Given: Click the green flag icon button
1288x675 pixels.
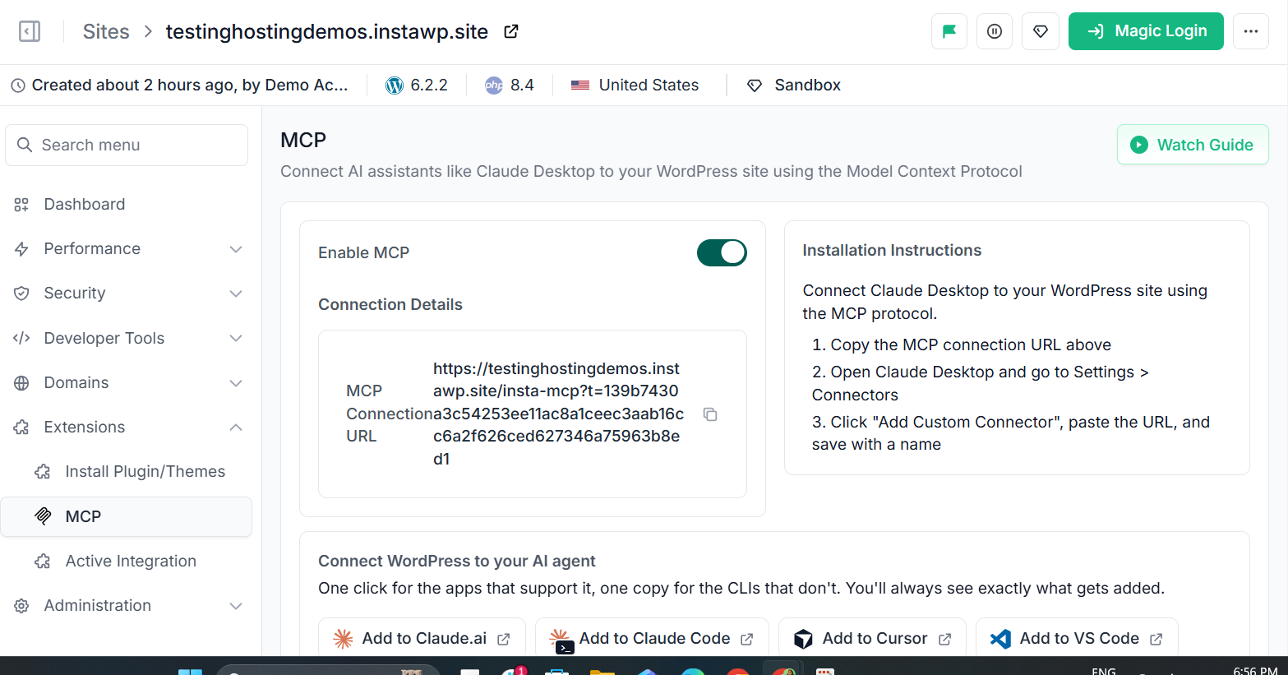Looking at the screenshot, I should (949, 31).
